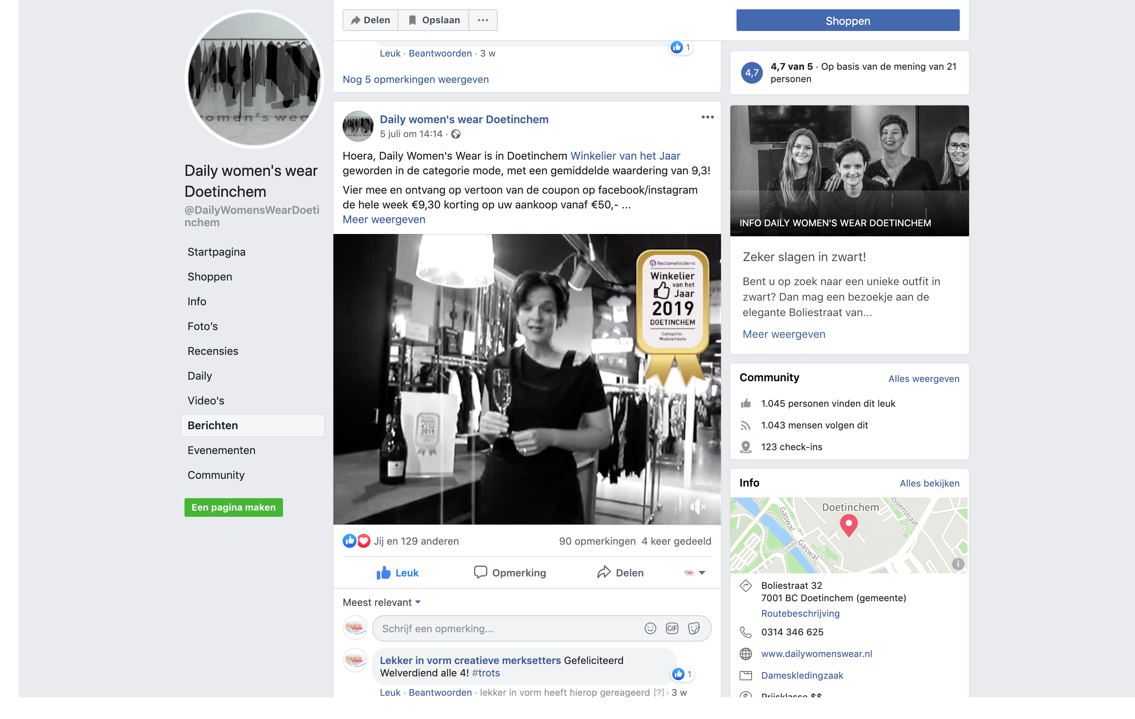
Task: Open the Evenementen sidebar tab
Action: 221,451
